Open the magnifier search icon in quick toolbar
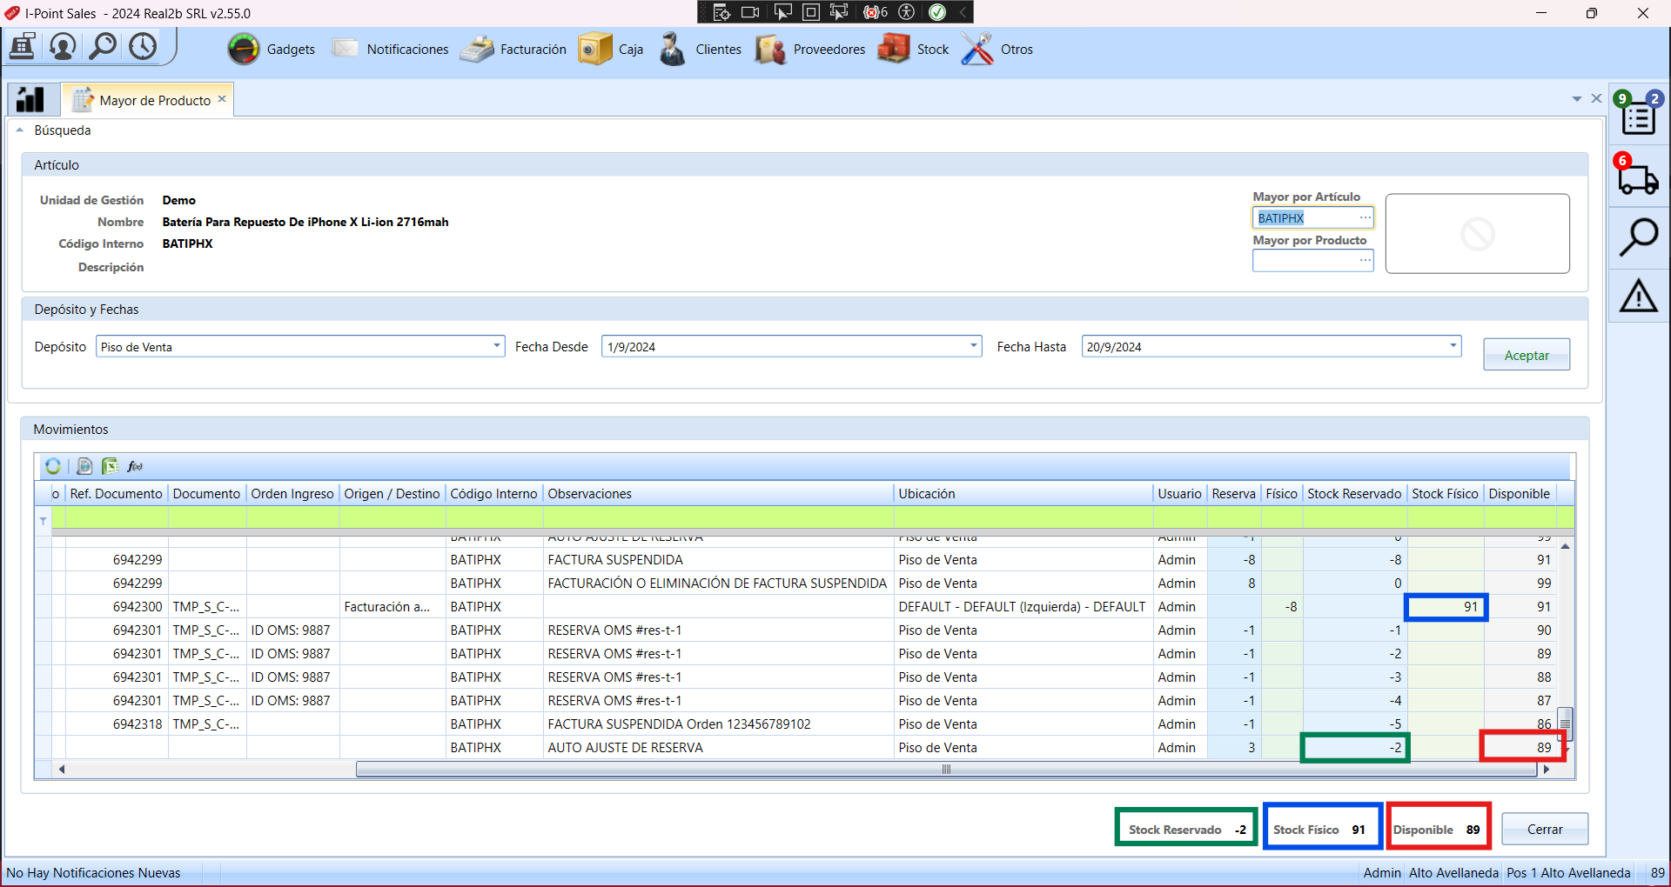Viewport: 1671px width, 887px height. pos(103,46)
